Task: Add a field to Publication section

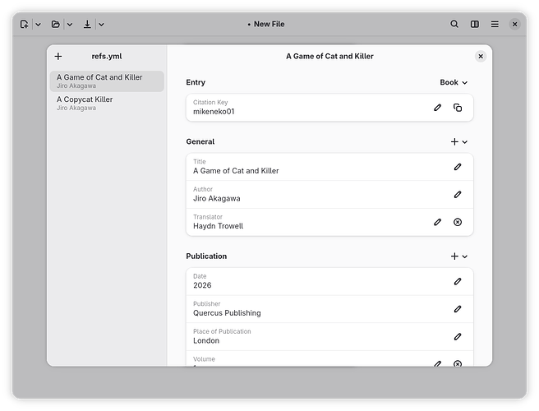Action: [x=459, y=256]
